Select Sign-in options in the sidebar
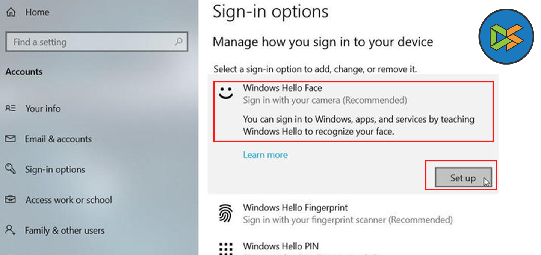Screen dimensions: 541x255 click(55, 169)
